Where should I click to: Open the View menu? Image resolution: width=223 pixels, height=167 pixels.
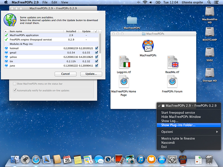tap(65, 2)
